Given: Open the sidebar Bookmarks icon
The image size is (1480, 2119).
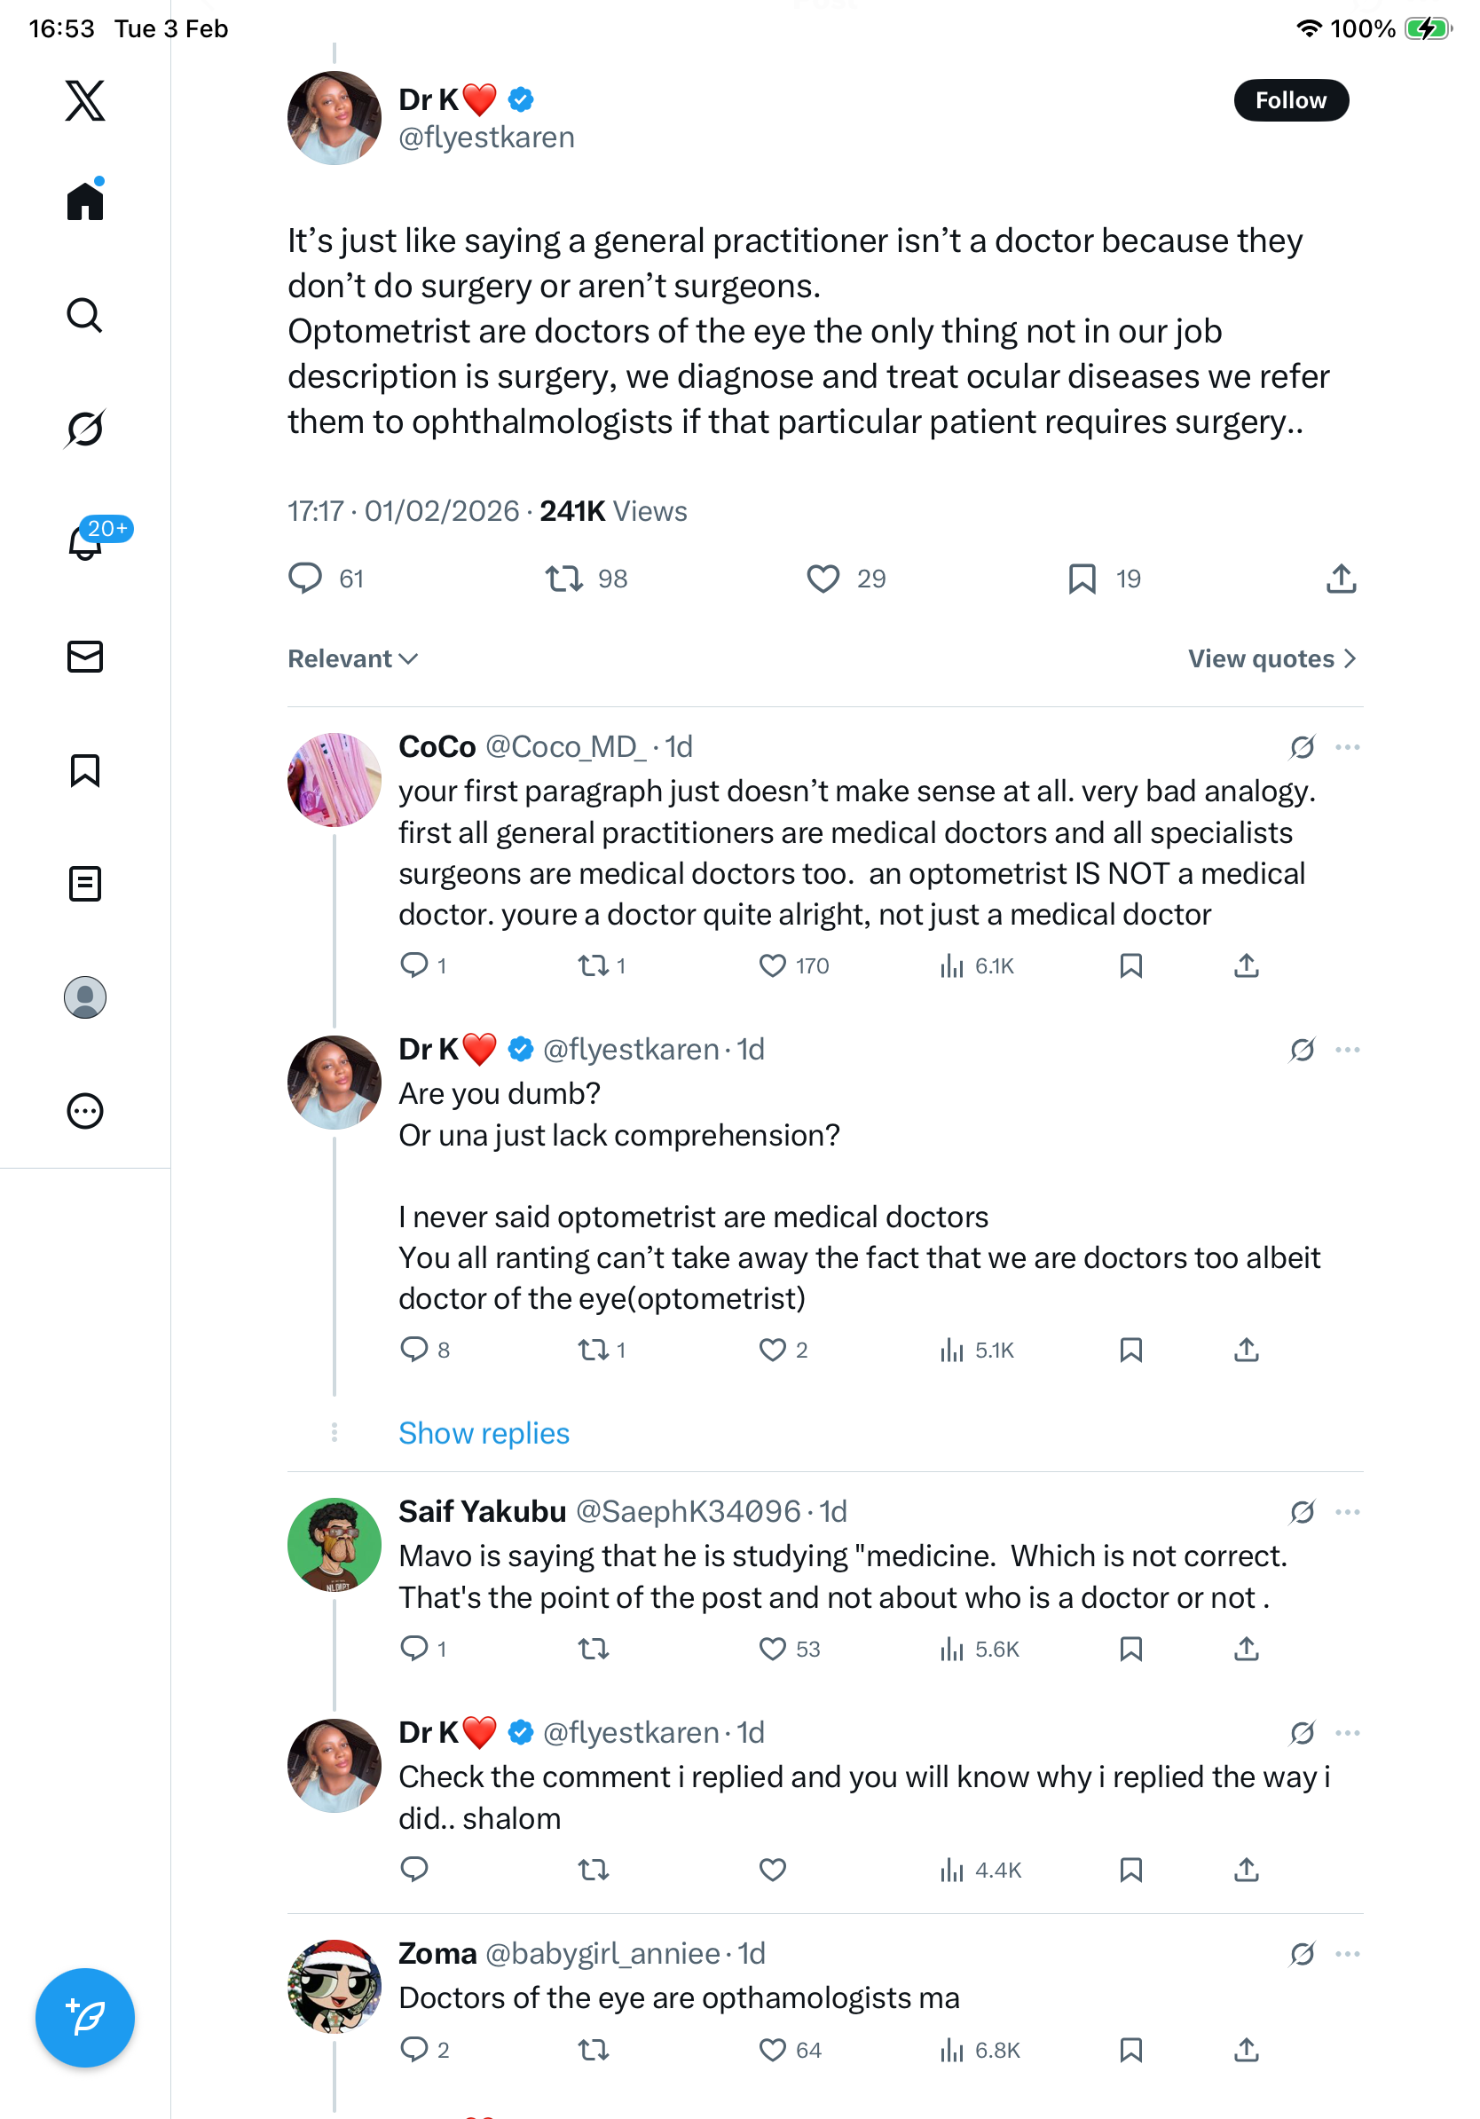Looking at the screenshot, I should (85, 770).
